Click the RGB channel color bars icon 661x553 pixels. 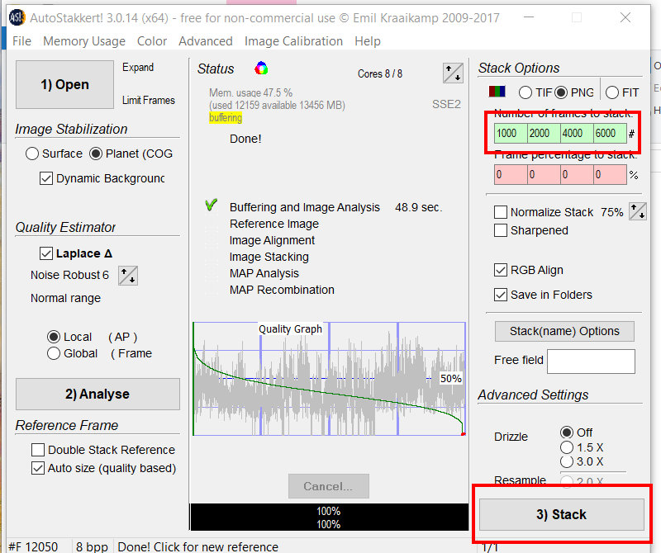(497, 92)
